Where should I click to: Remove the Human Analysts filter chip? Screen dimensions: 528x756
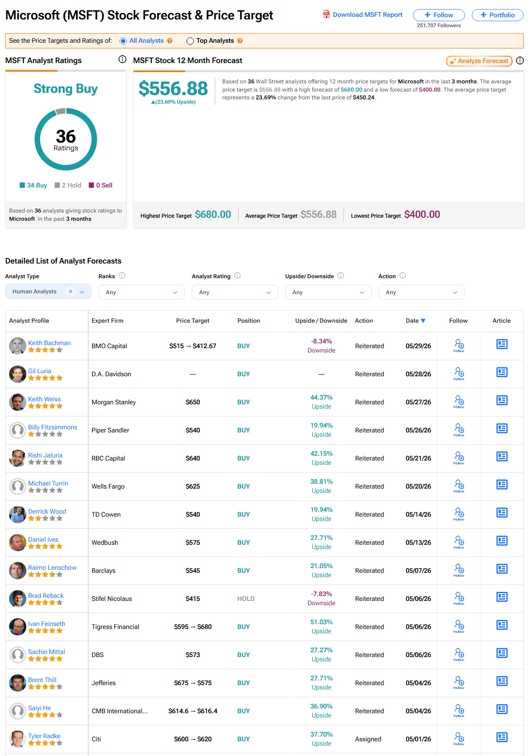click(x=70, y=292)
